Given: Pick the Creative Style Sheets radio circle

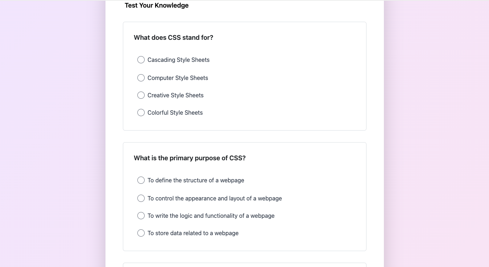Looking at the screenshot, I should click(141, 95).
